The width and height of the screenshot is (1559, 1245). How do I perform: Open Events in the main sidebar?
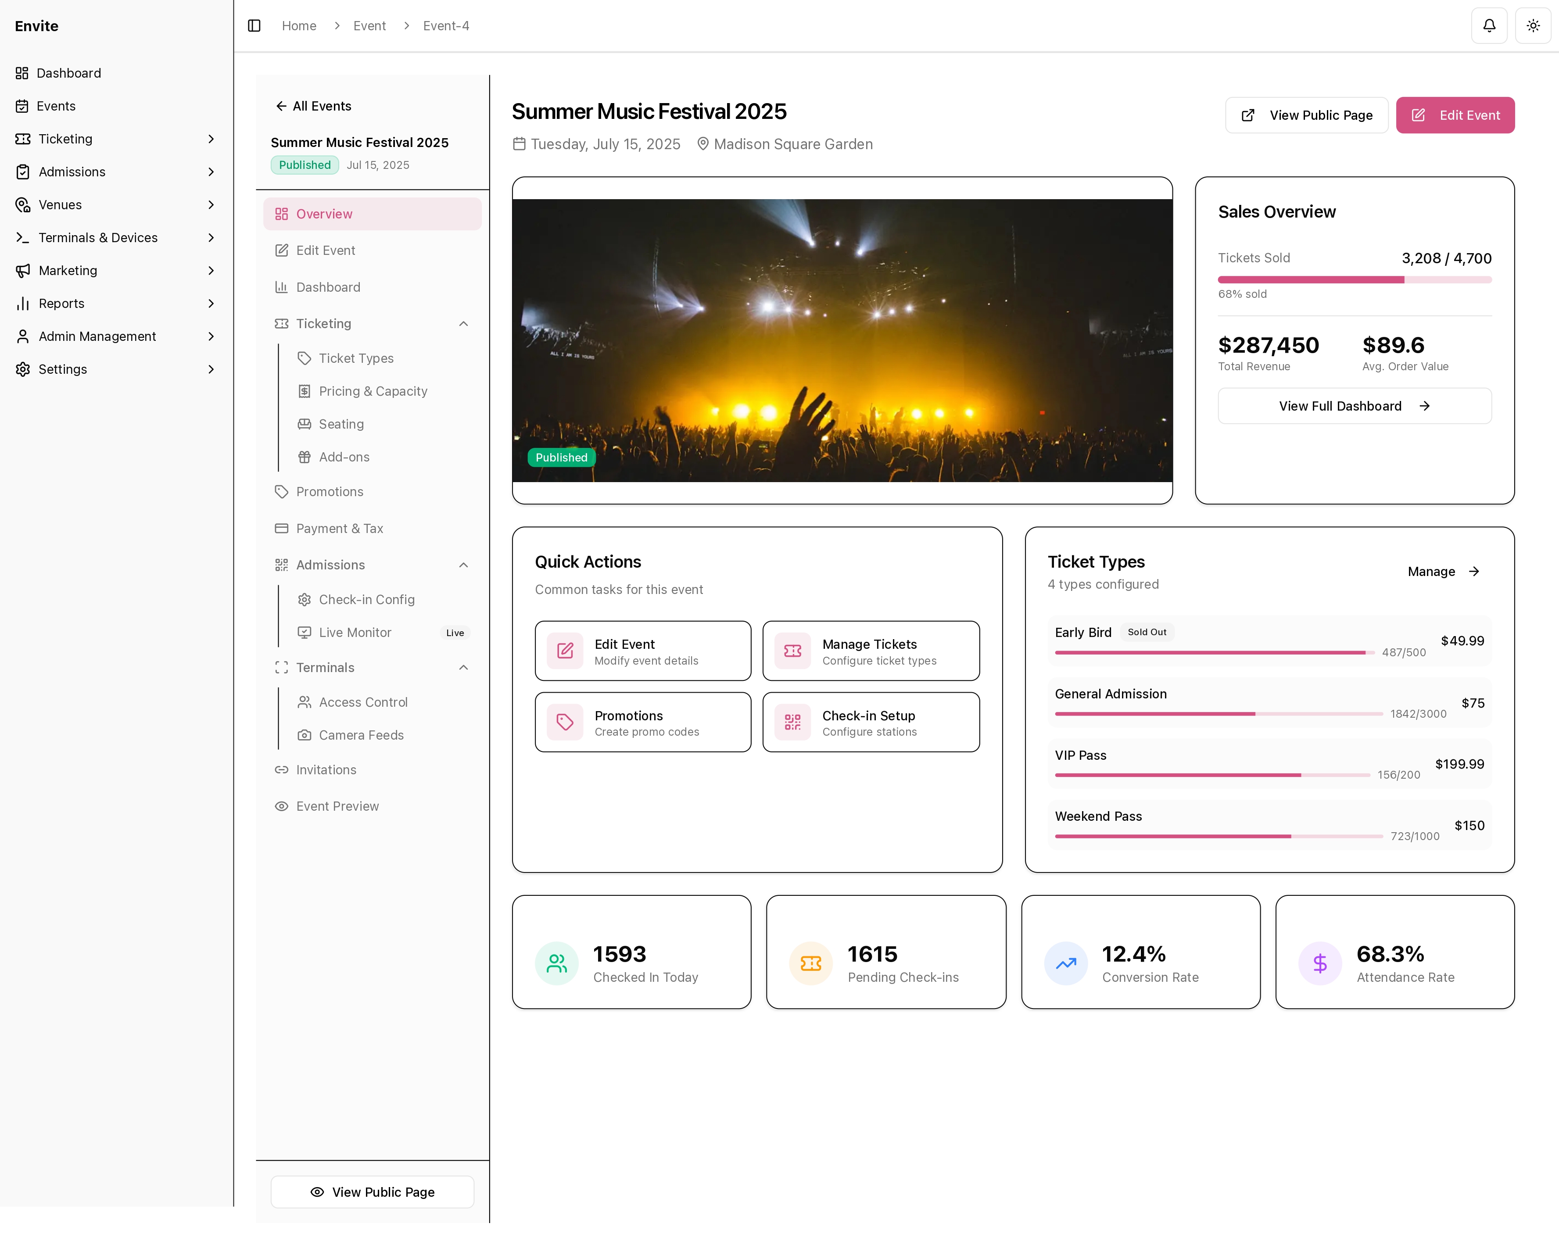(116, 106)
